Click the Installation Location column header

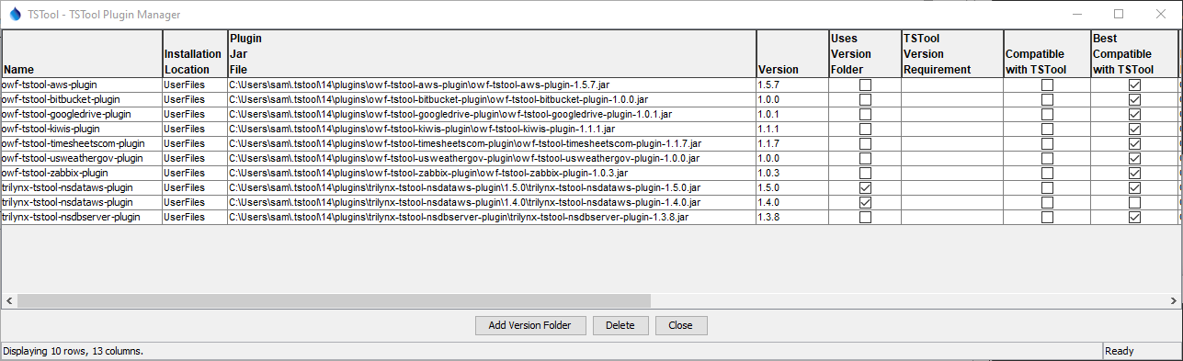(195, 53)
